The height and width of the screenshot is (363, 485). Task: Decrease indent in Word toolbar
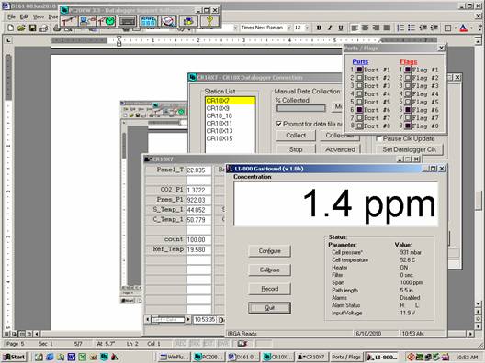[423, 27]
